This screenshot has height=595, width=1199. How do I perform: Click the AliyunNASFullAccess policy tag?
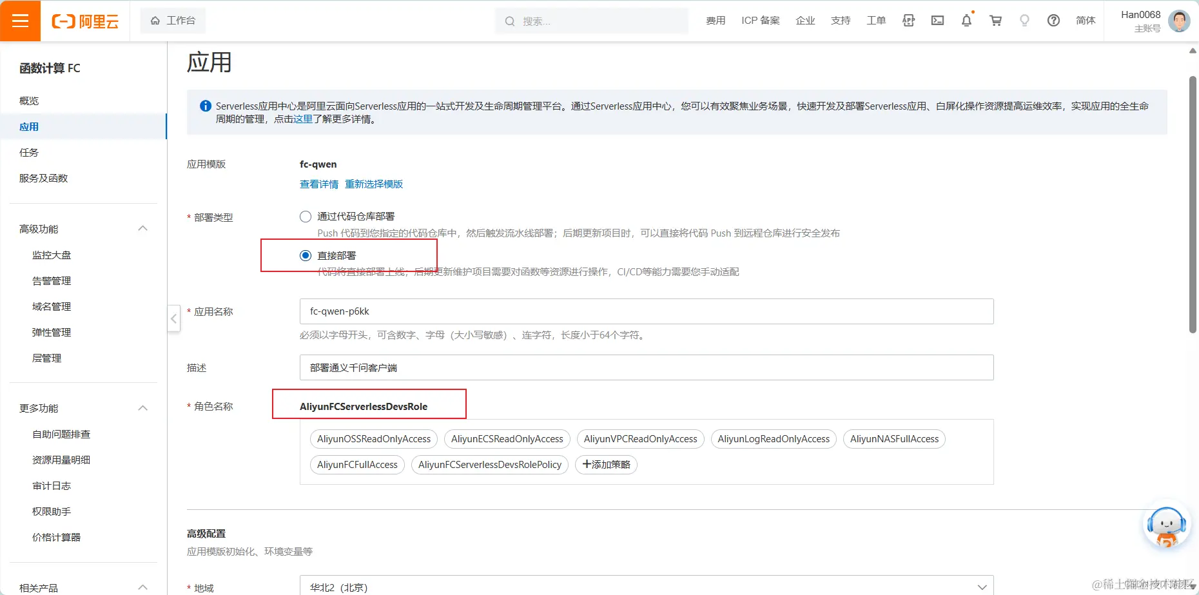[x=895, y=439]
